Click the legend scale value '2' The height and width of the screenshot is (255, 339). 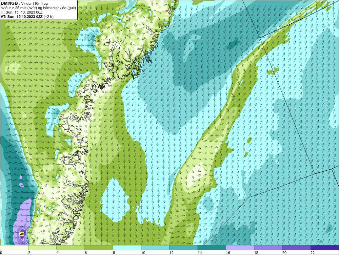pyautogui.click(x=29, y=253)
